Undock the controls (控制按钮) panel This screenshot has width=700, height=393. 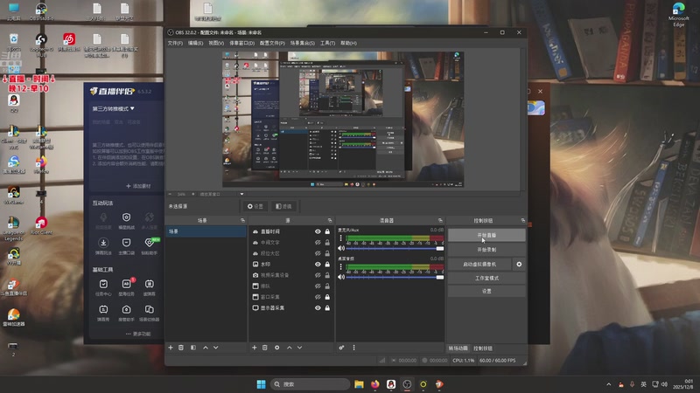point(522,221)
